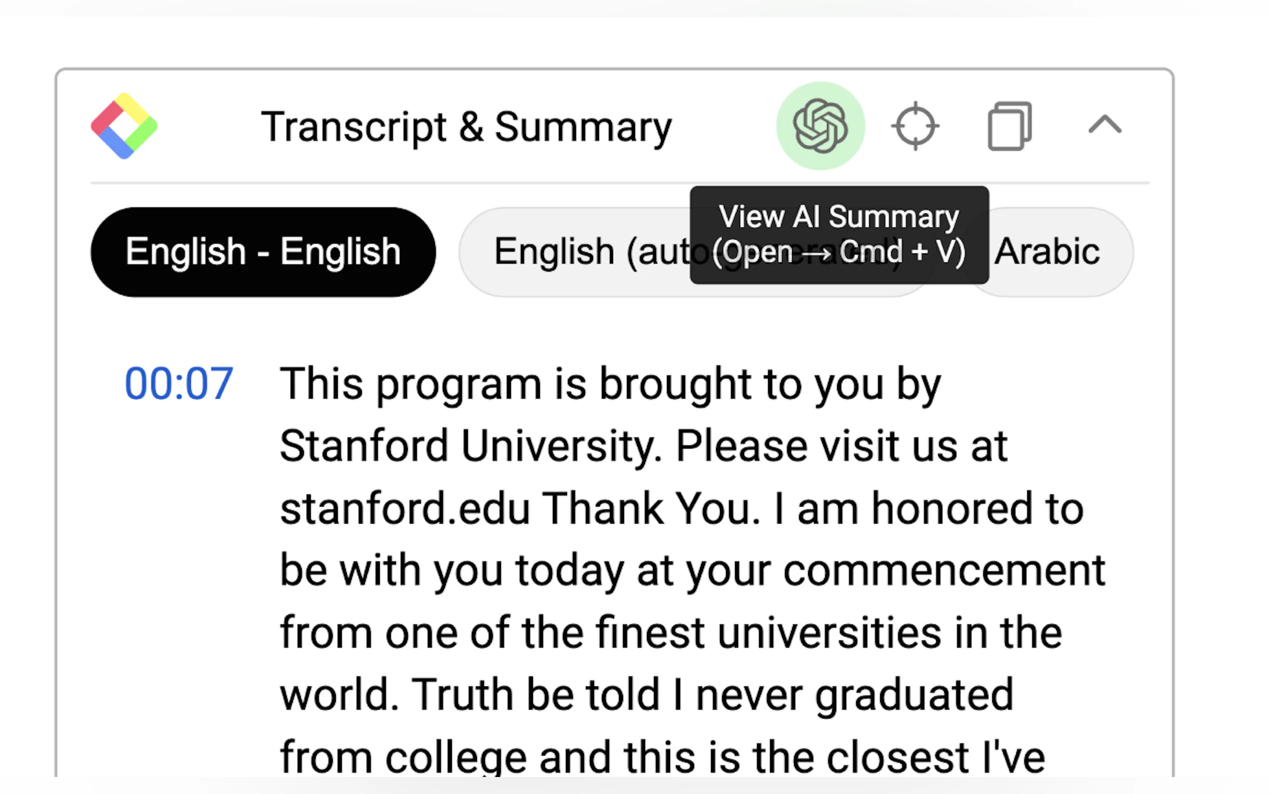Click the "View AI Summary" tooltip
Screen dimensions: 1271x794
tap(839, 234)
